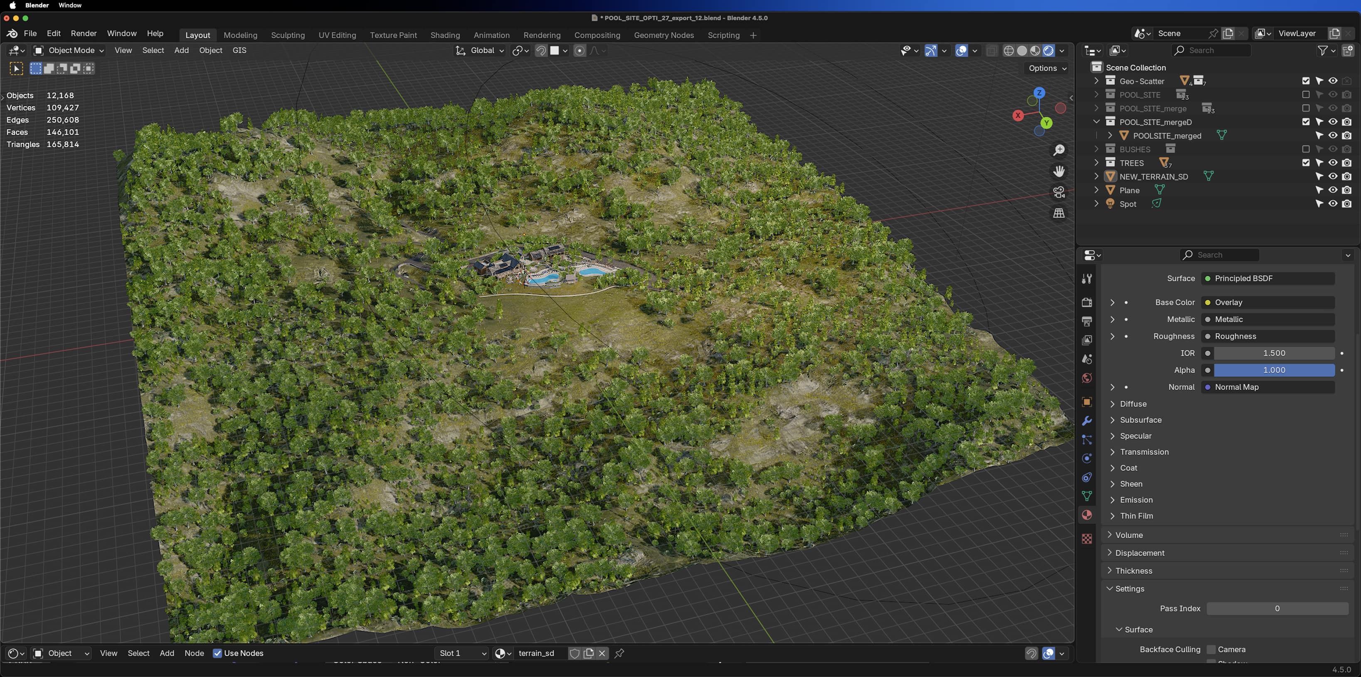Toggle the Use Nodes checkbox
Viewport: 1361px width, 677px height.
[x=217, y=653]
